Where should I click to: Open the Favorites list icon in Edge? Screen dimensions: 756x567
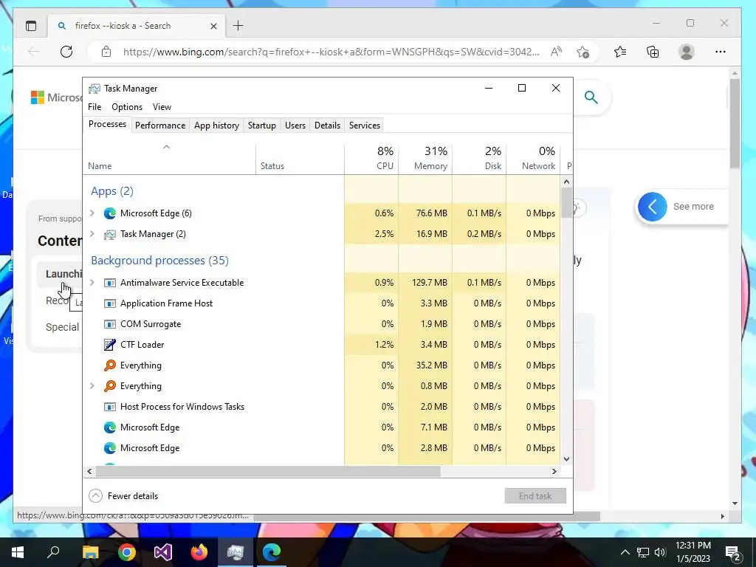point(620,52)
